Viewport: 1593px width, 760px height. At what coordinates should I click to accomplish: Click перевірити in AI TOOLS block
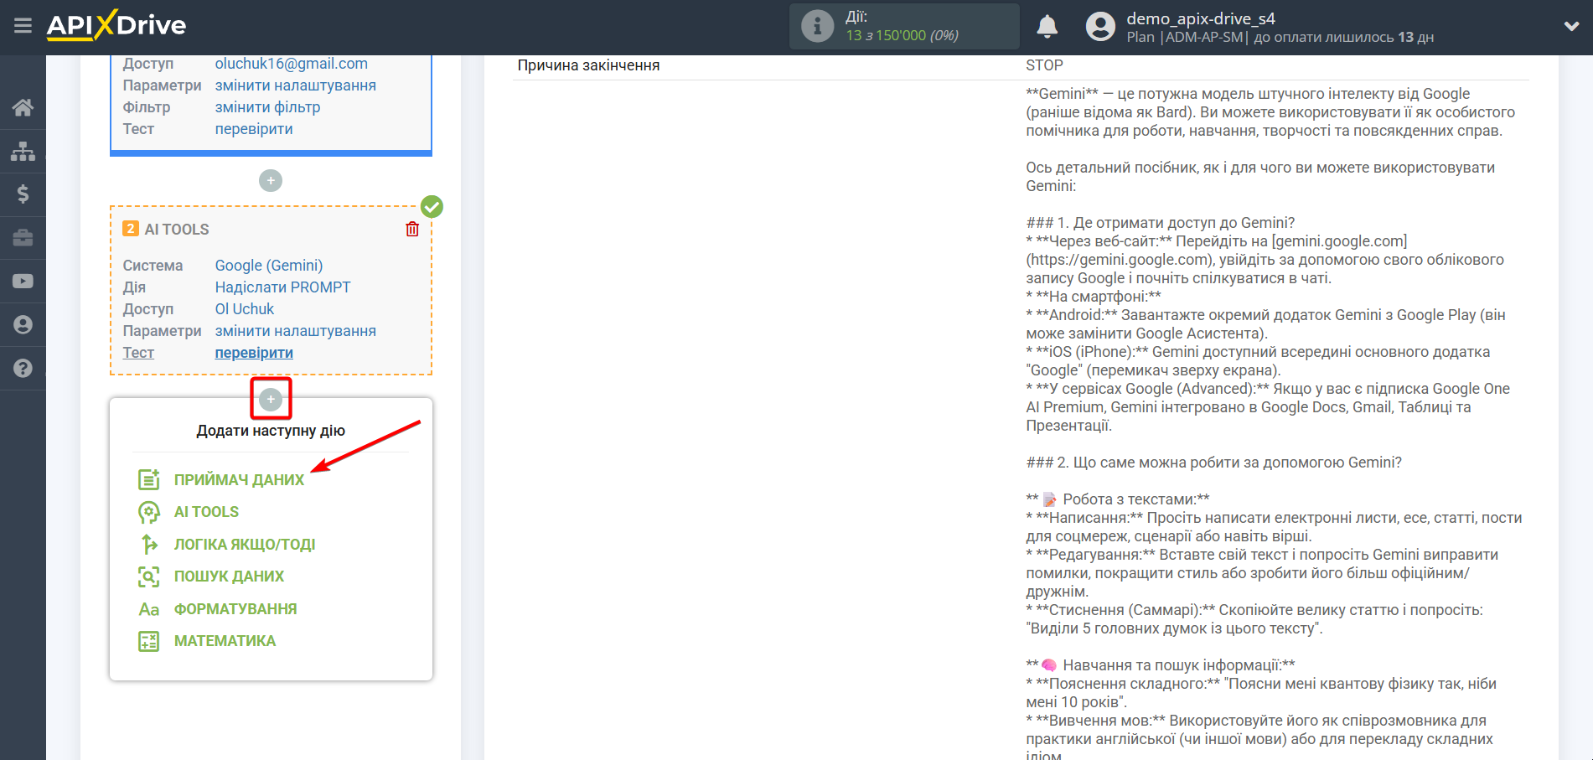tap(254, 353)
